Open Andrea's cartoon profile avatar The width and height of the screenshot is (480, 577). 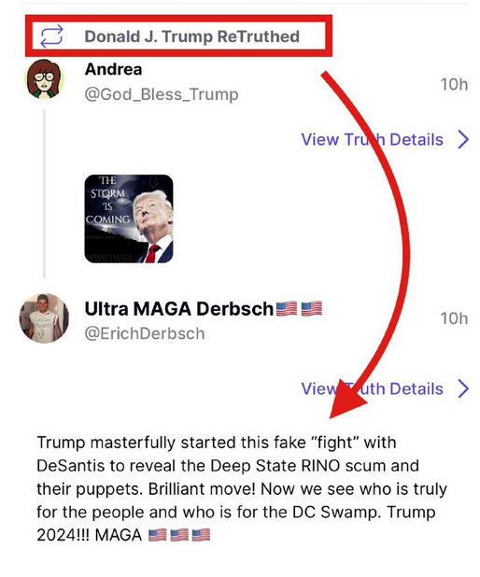[x=44, y=79]
